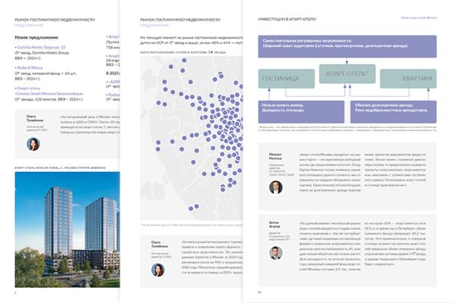Click the purple box Обычно долгосрочная аренда

[x=393, y=112]
